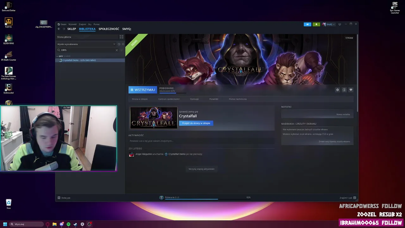
Task: Open the BIBLIOTEKA tab
Action: (87, 29)
